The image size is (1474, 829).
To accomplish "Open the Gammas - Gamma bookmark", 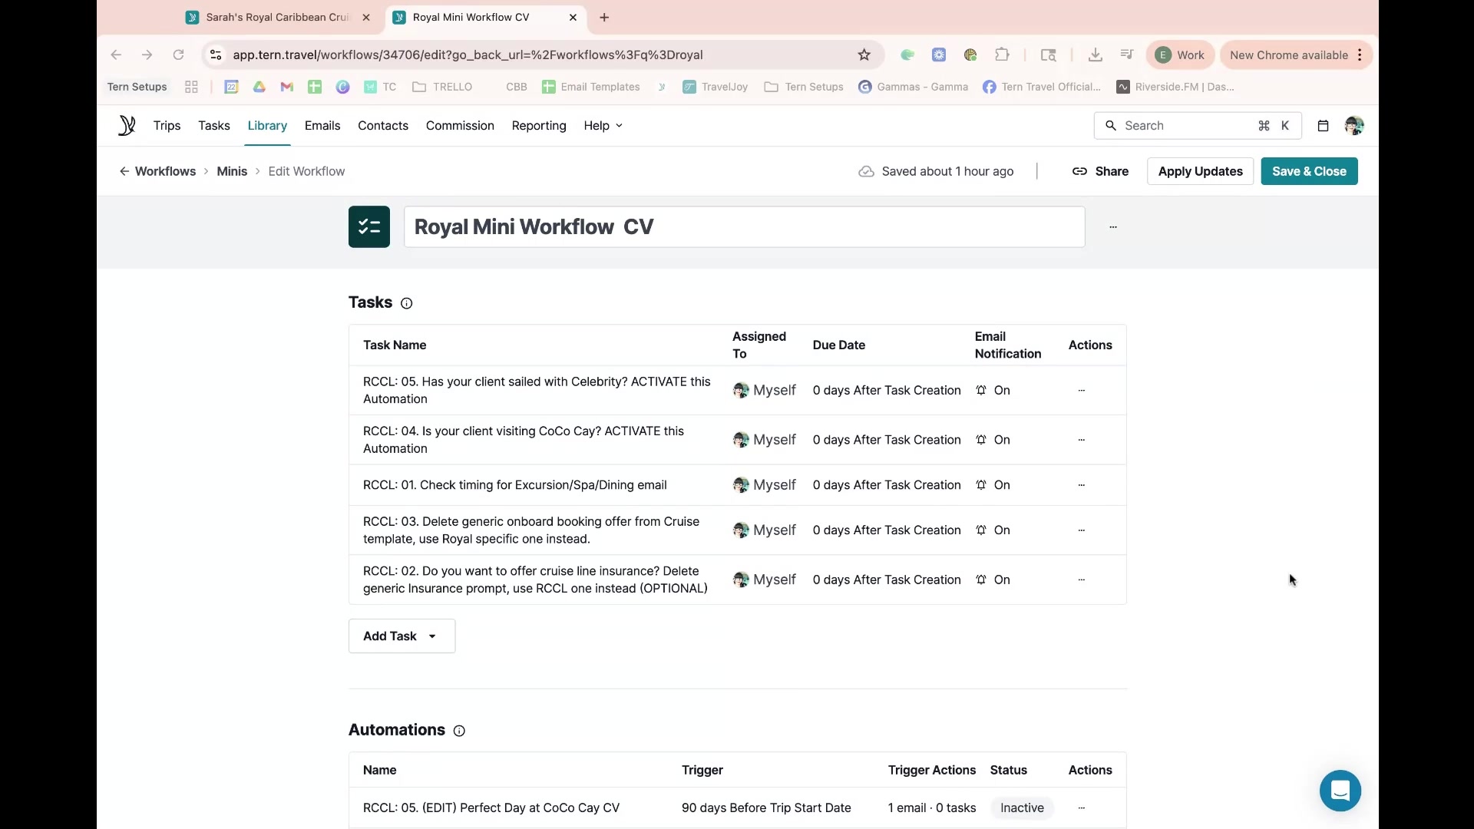I will click(914, 87).
